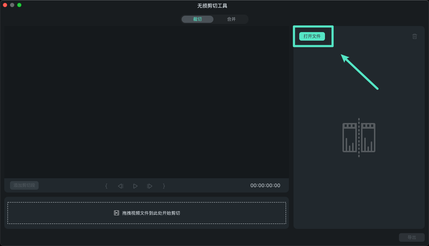Set segment start with the '{' mark-in icon

(x=106, y=186)
